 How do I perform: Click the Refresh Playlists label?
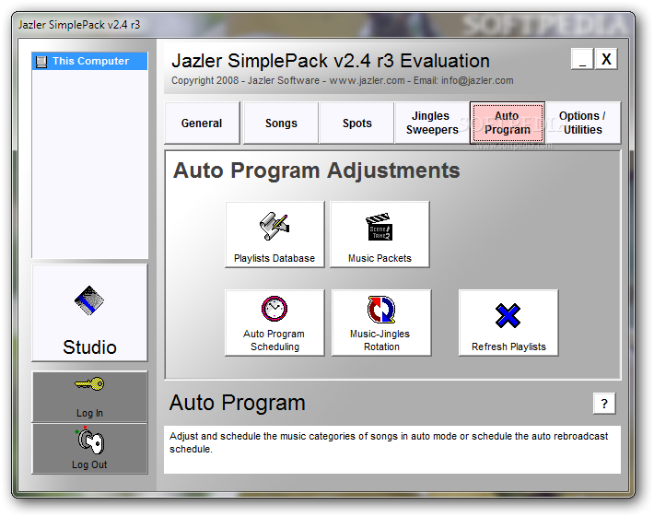click(508, 347)
